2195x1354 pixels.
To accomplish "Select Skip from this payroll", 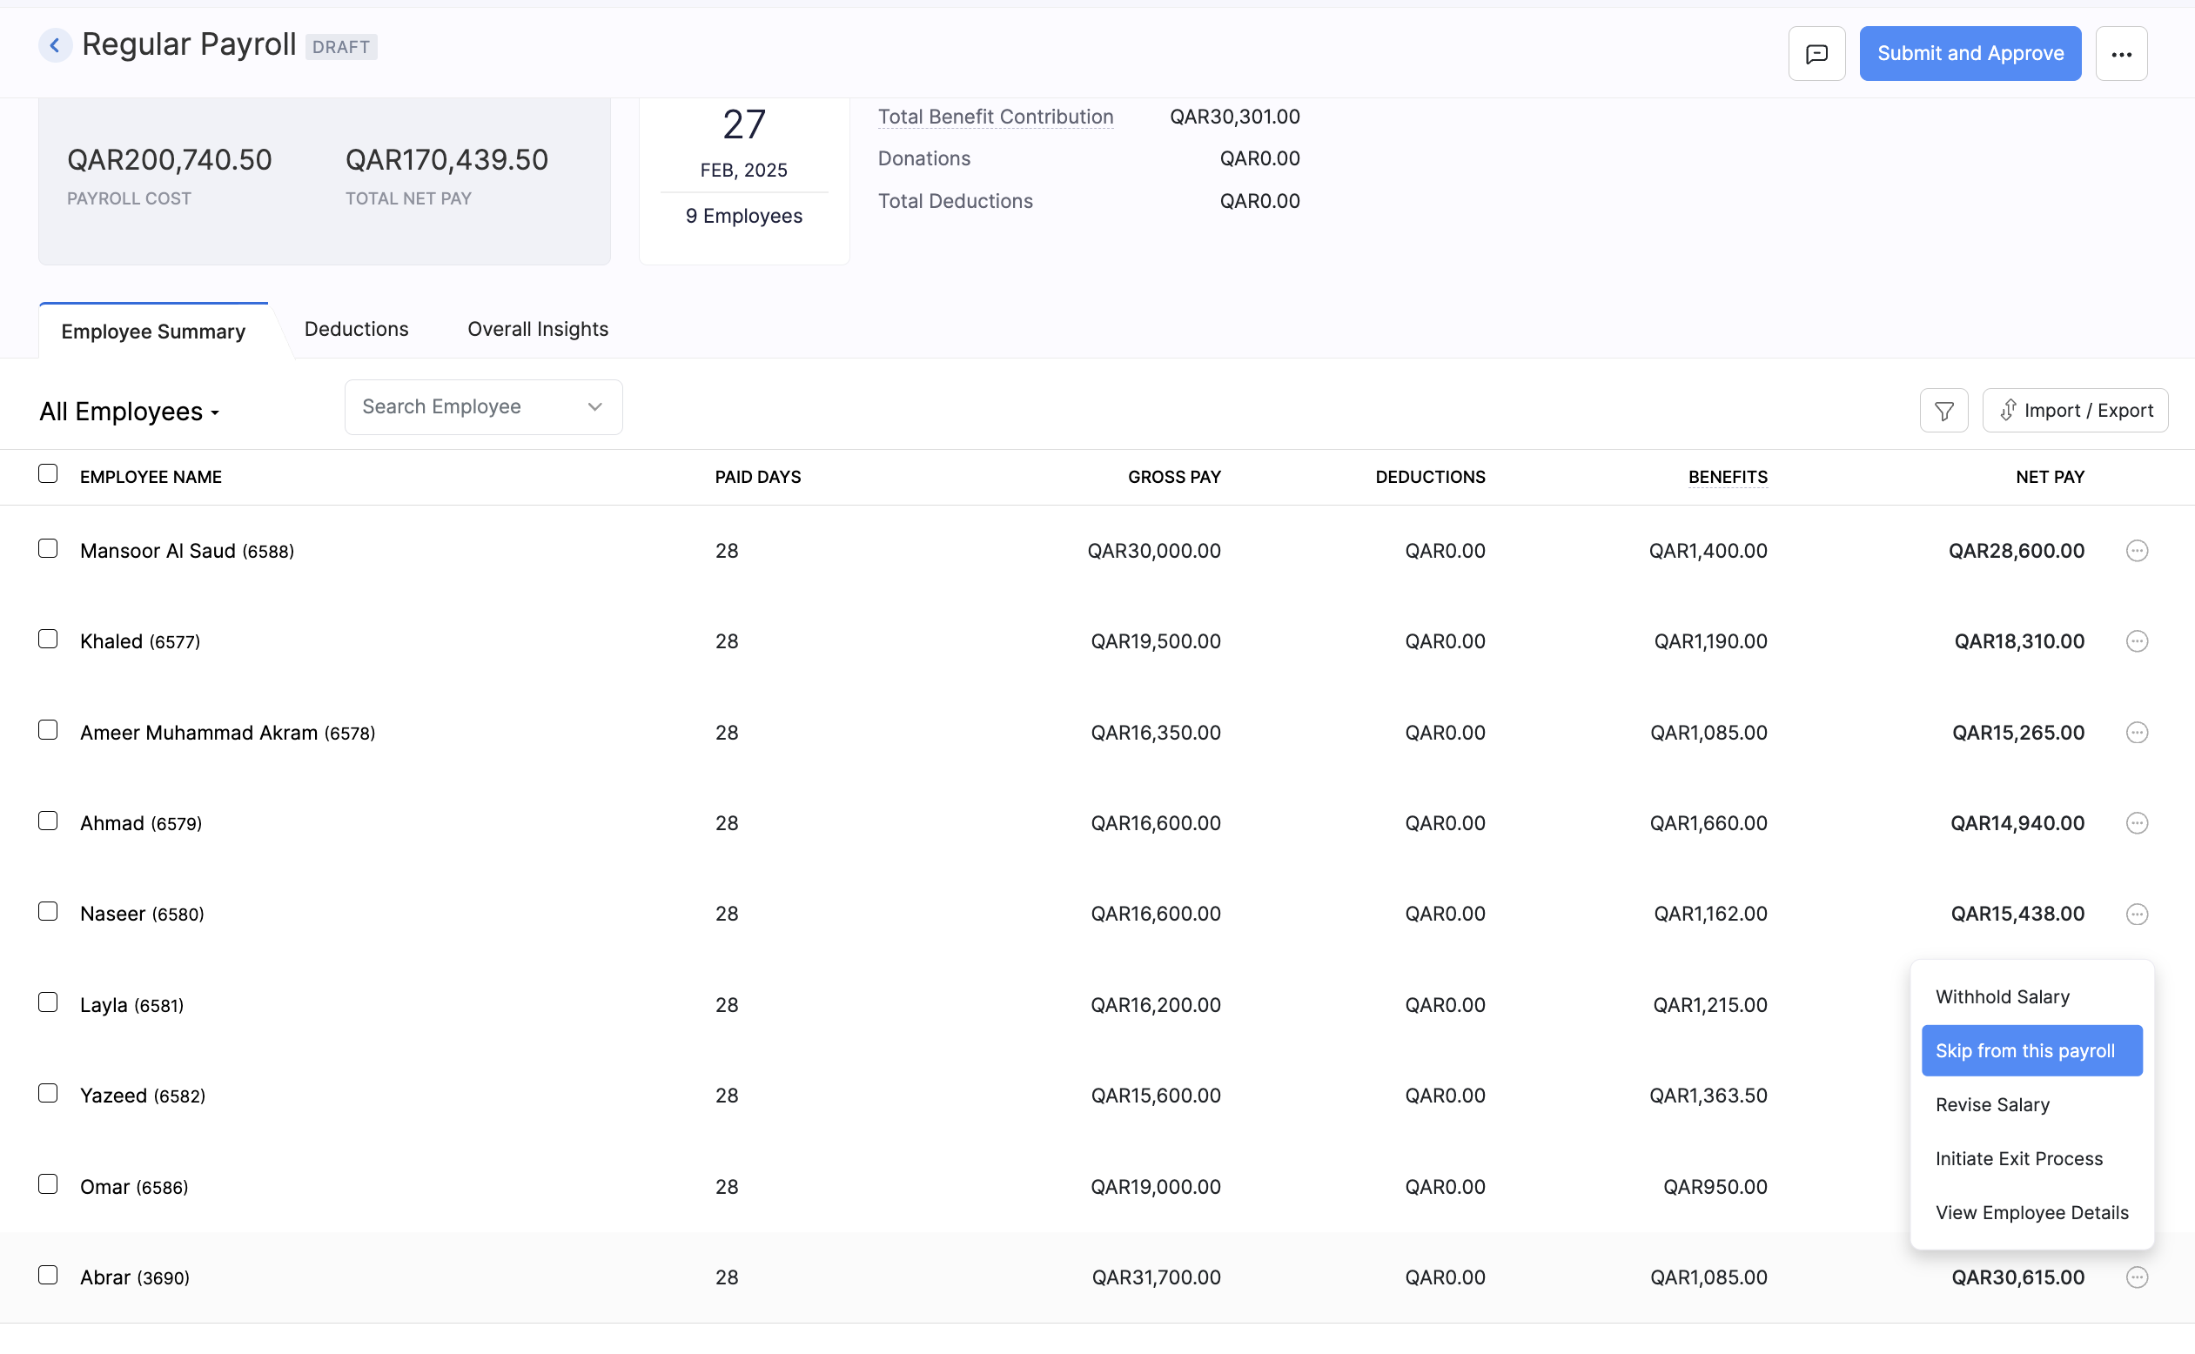I will [2031, 1050].
